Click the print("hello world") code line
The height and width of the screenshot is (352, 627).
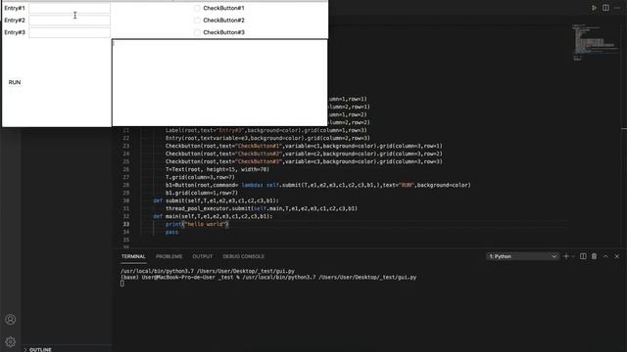197,224
